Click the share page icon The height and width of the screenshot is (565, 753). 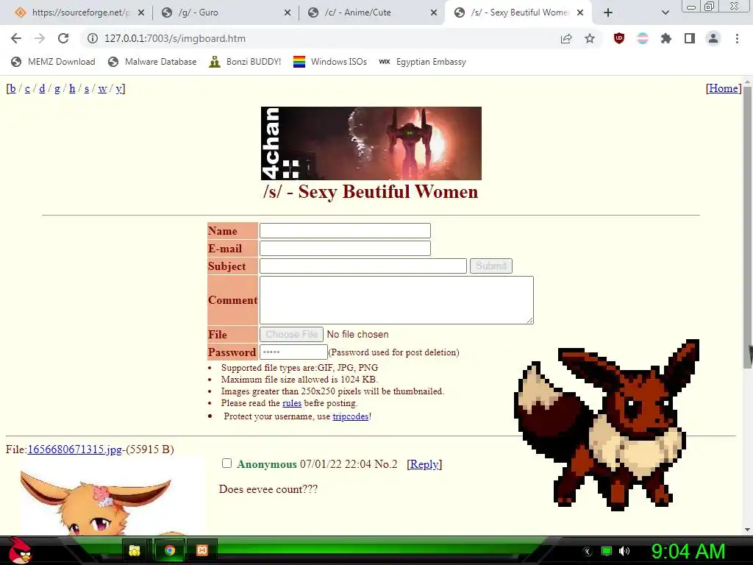(x=566, y=38)
